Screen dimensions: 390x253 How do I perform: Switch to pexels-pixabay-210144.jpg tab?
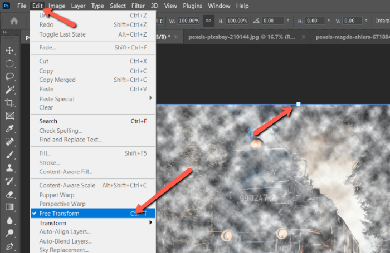coord(242,37)
